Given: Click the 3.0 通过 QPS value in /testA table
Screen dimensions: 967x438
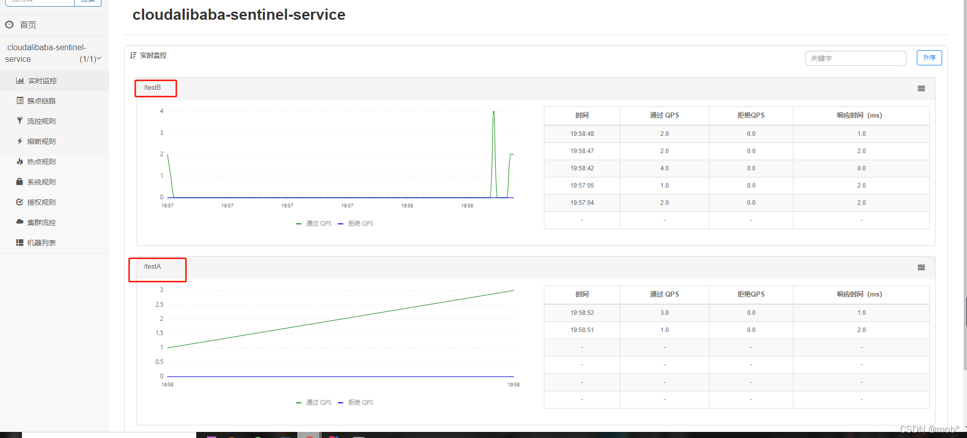Looking at the screenshot, I should 665,313.
